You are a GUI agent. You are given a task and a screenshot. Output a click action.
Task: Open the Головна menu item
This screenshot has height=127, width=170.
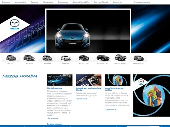[x=6, y=2]
